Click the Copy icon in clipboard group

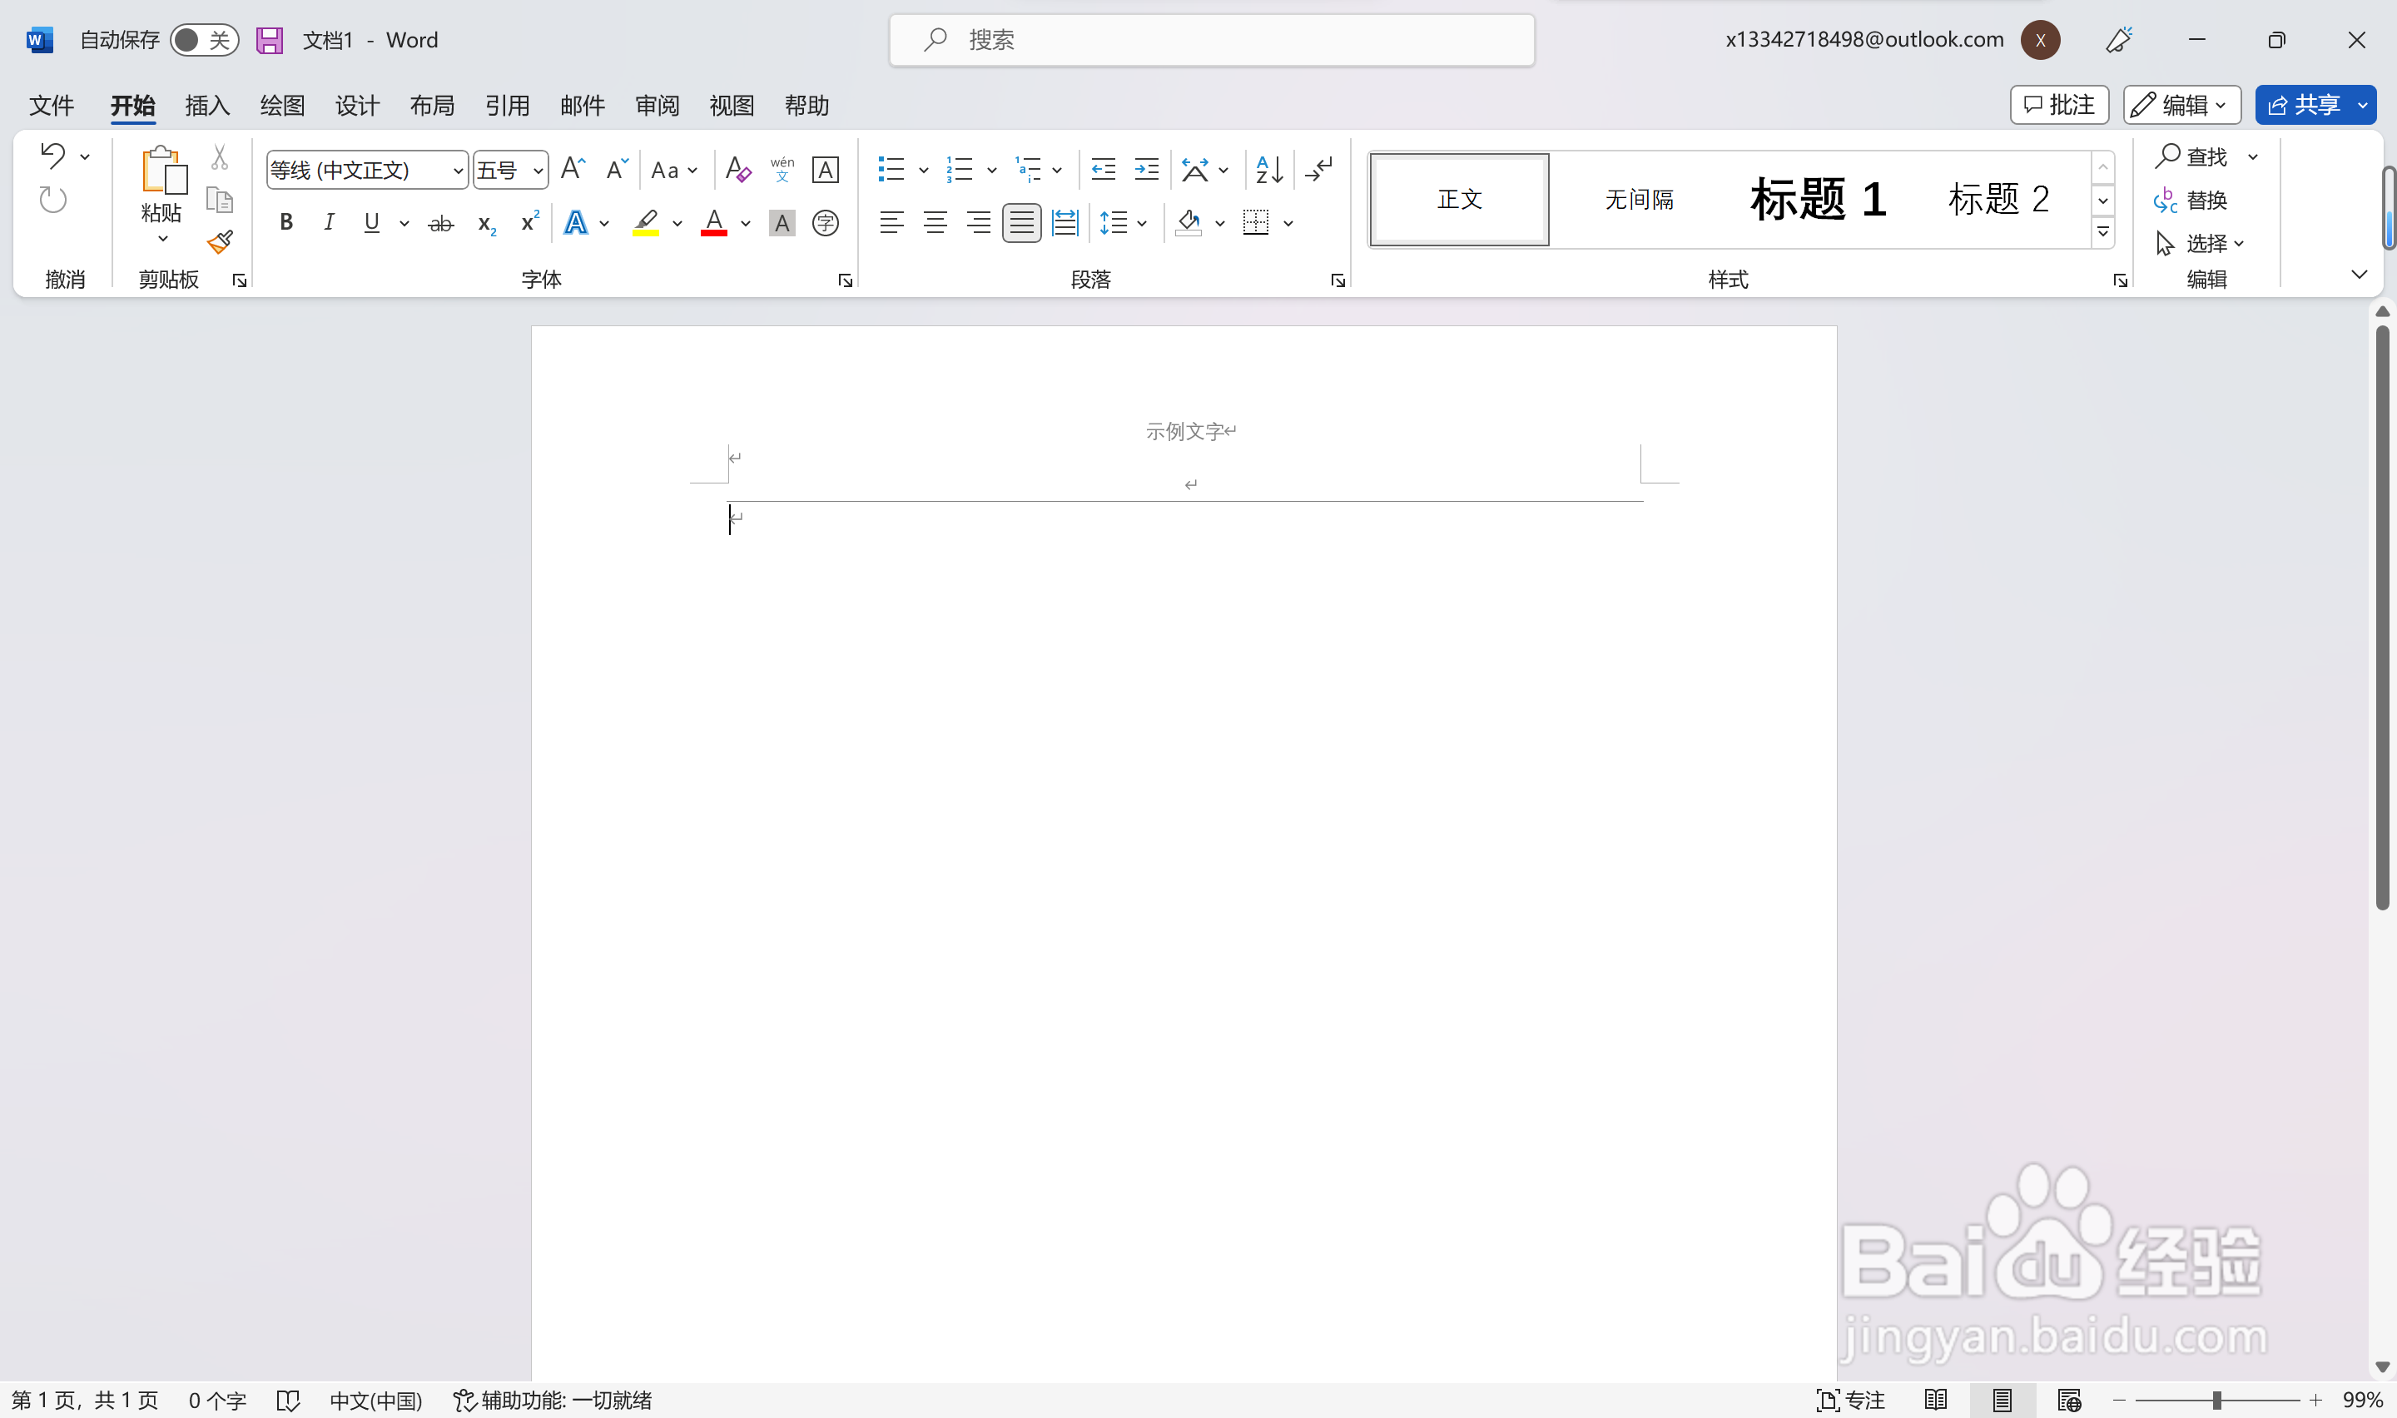(220, 200)
